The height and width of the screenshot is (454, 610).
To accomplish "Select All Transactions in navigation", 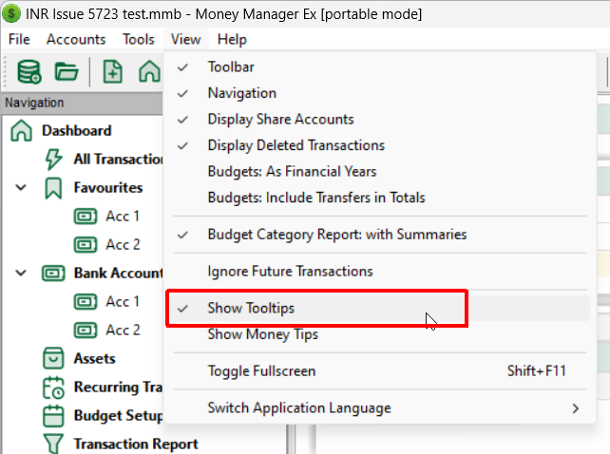I will tap(118, 160).
